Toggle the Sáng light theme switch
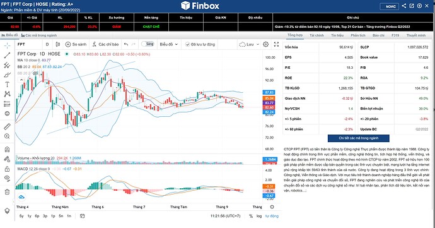Image resolution: width=435 pixels, height=228 pixels. 148,44
